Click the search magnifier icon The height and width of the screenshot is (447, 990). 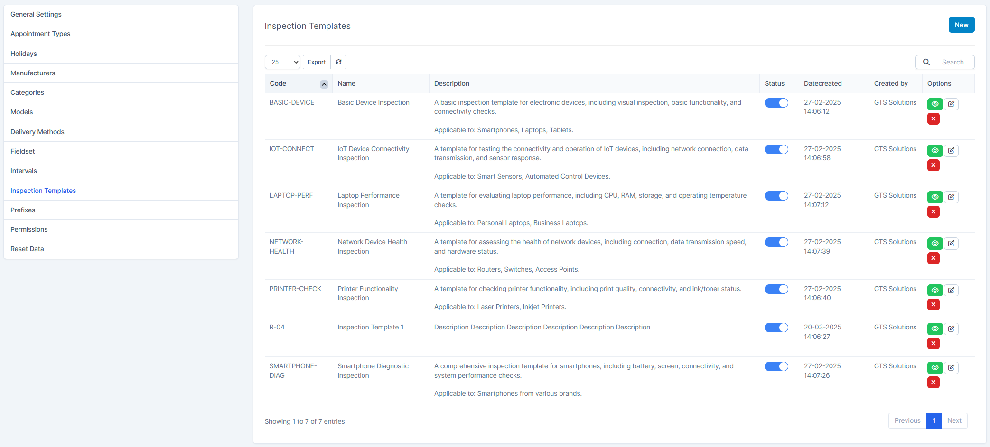(x=926, y=62)
